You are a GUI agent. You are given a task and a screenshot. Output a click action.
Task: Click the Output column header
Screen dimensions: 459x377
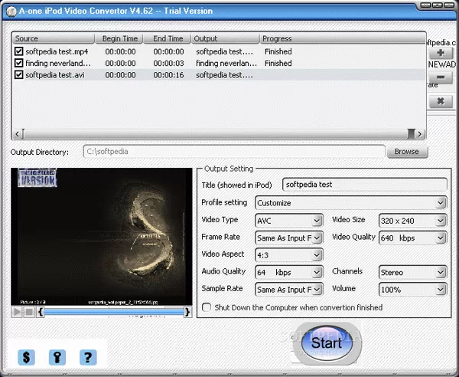click(226, 38)
